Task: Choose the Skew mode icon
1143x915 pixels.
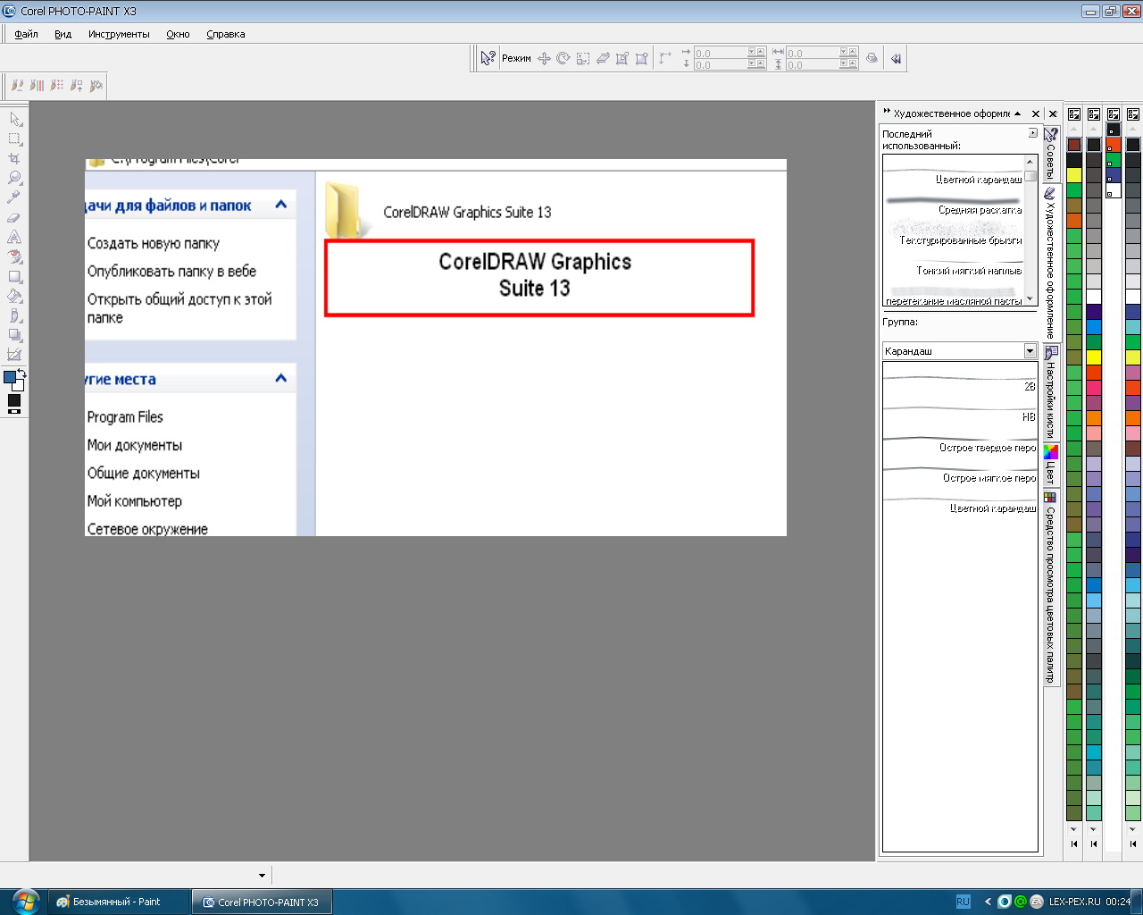Action: (603, 58)
